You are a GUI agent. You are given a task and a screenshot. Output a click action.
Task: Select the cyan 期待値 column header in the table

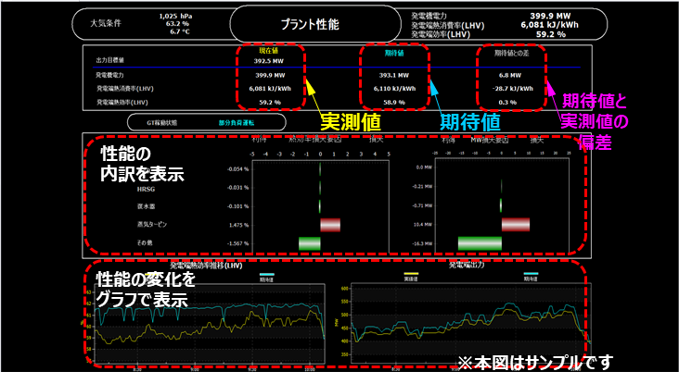394,53
